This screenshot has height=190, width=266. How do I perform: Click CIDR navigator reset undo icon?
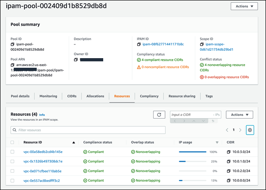(213, 121)
